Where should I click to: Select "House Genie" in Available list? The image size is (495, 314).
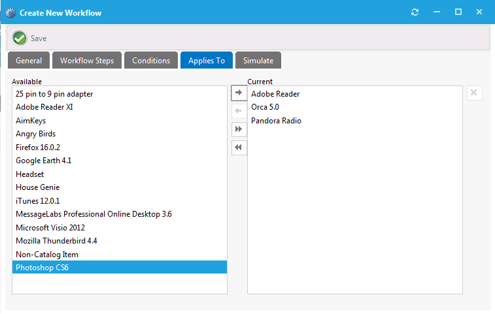pyautogui.click(x=119, y=187)
